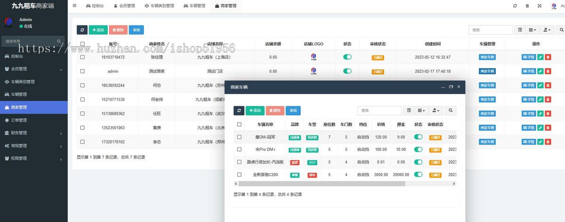565x222 pixels.
Task: Edit the 测试商家 row using pencil icon
Action: pyautogui.click(x=541, y=71)
